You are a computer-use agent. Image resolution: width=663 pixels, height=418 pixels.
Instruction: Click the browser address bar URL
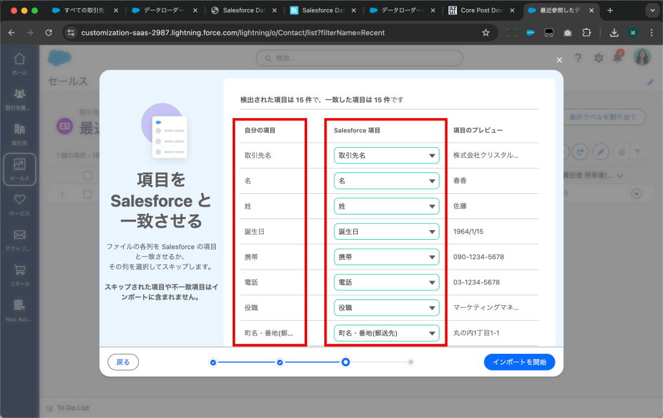point(233,32)
